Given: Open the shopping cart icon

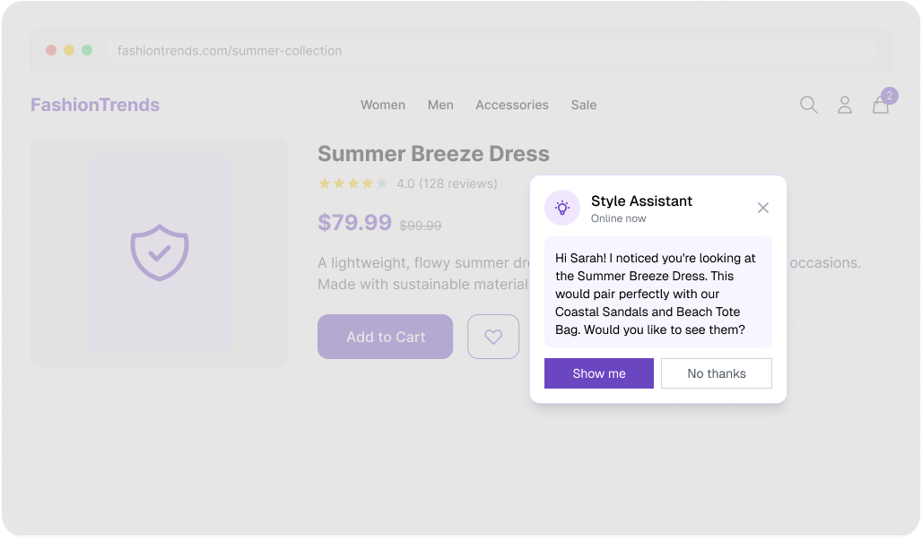Looking at the screenshot, I should click(880, 105).
